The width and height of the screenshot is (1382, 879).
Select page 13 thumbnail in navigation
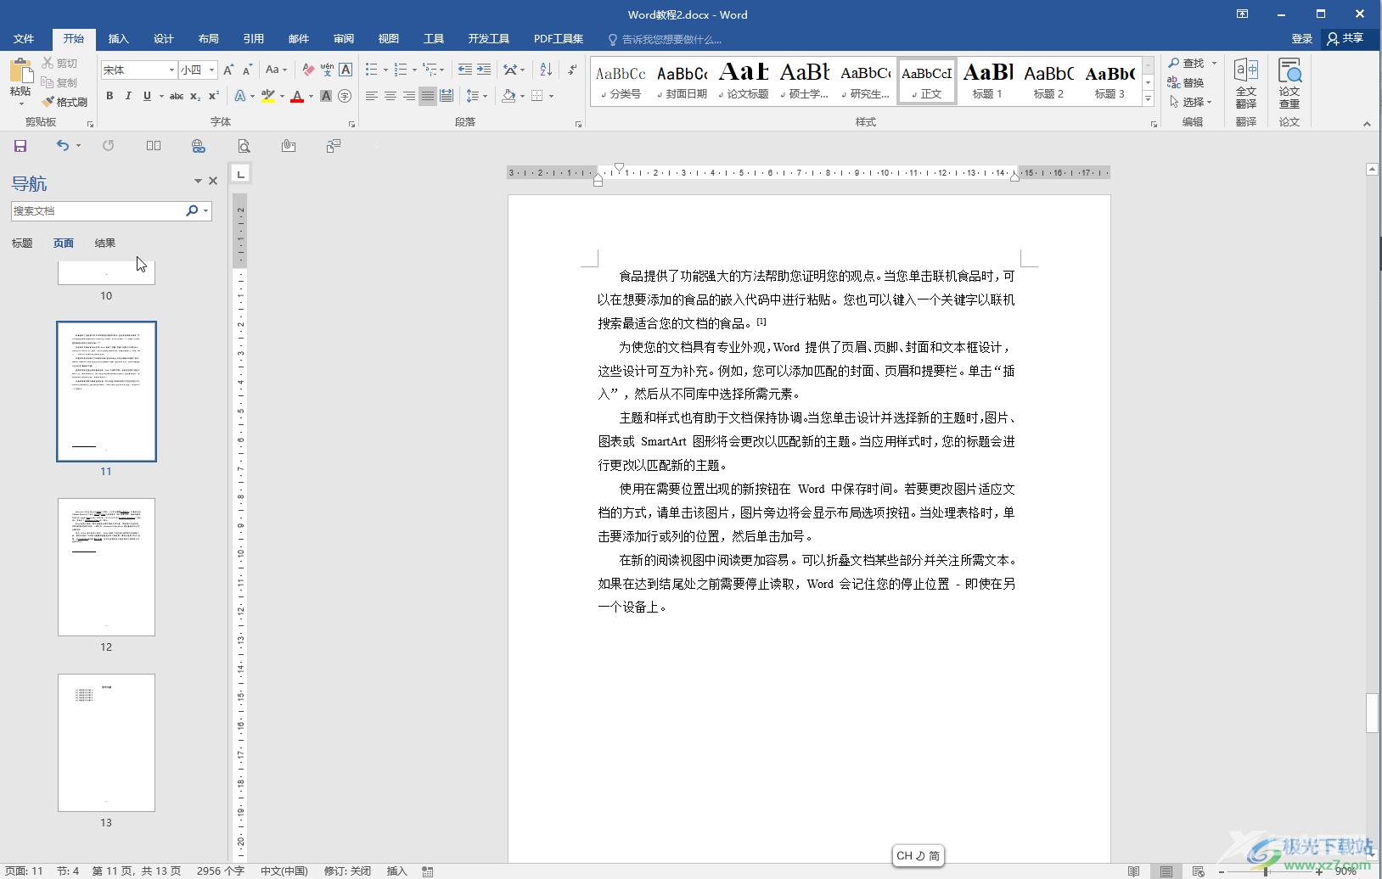[106, 742]
